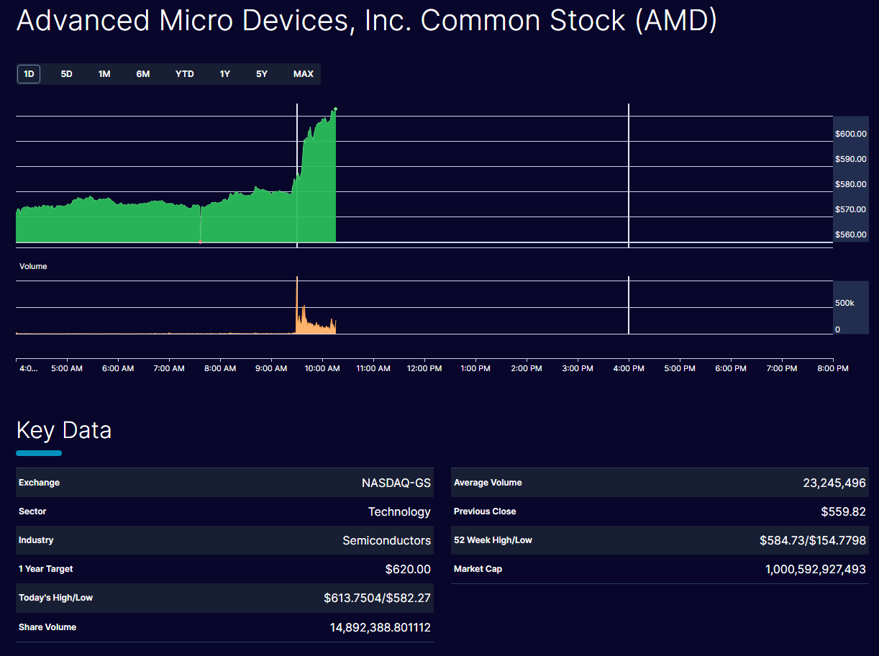Viewport: 879px width, 656px height.
Task: Click the 4:00 PM time axis label
Action: click(x=629, y=368)
